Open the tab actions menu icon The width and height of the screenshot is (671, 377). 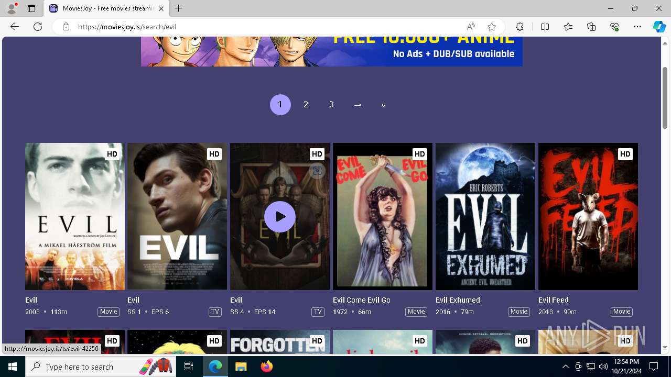coord(31,8)
